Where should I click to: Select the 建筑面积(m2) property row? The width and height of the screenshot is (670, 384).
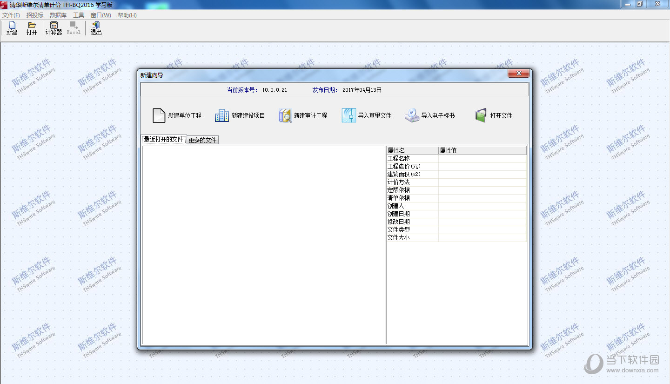click(x=456, y=174)
